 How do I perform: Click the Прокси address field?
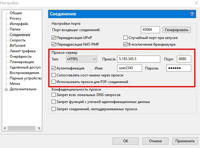click(x=139, y=59)
